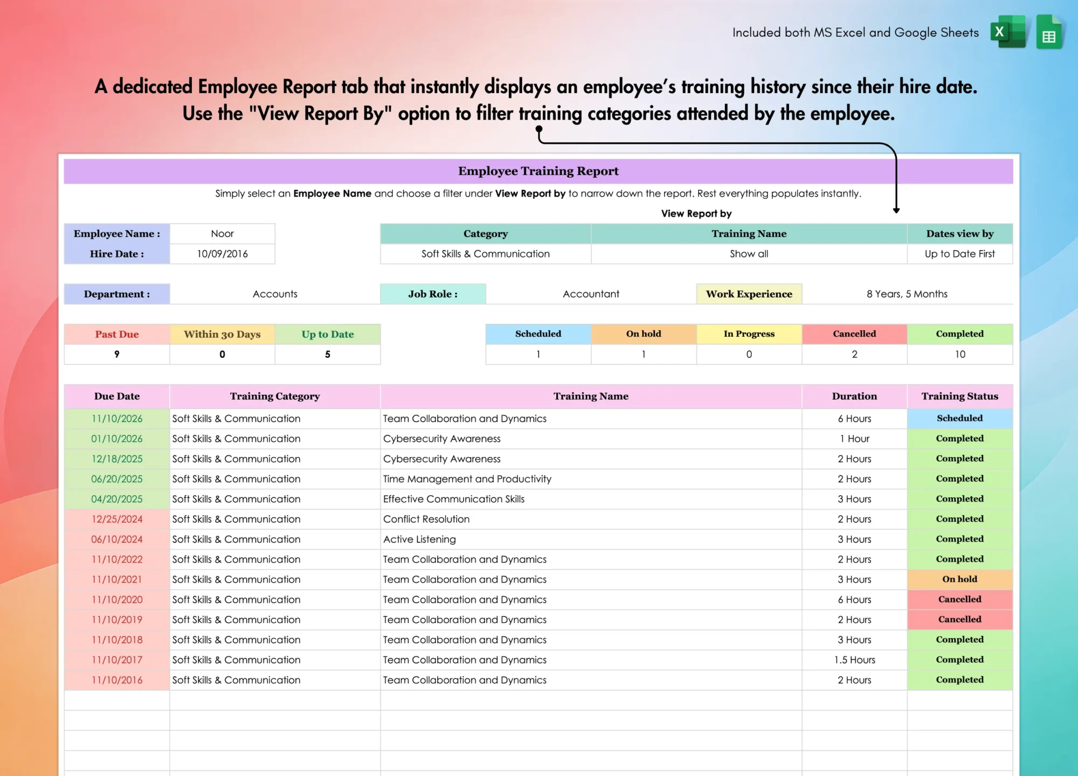Click the Cancelled status in the 11/10/2020 row
This screenshot has height=776, width=1078.
960,600
